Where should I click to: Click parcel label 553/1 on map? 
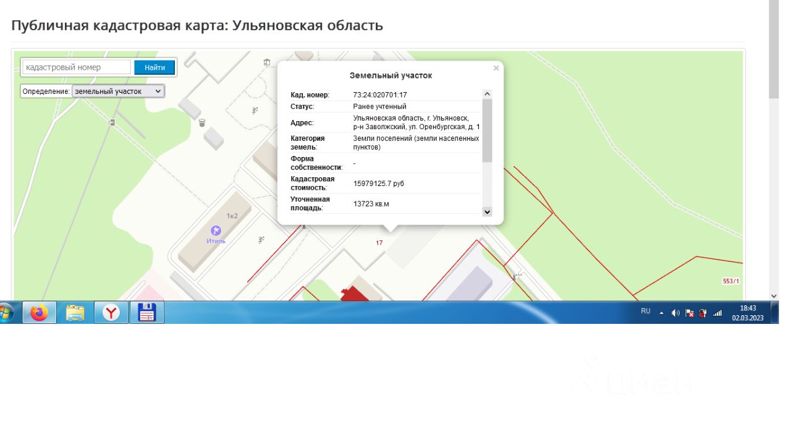click(731, 281)
